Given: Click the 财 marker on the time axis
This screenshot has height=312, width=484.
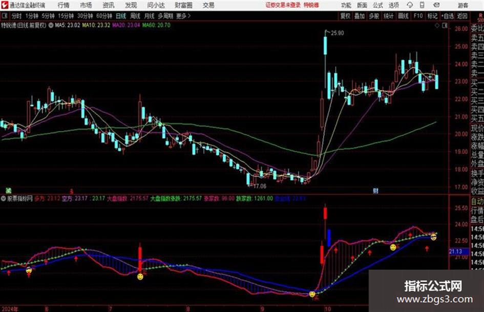Looking at the screenshot, I should coord(375,191).
